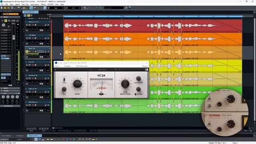Click the Peak Reduction knob on VC 2A
Screen dimensions: 256x144
coord(125,84)
